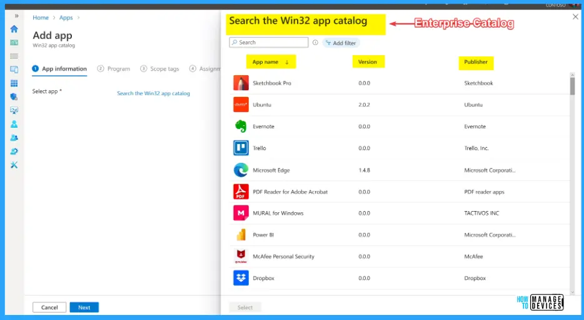Open the Apps grid icon in sidebar
The image size is (584, 320).
click(14, 83)
